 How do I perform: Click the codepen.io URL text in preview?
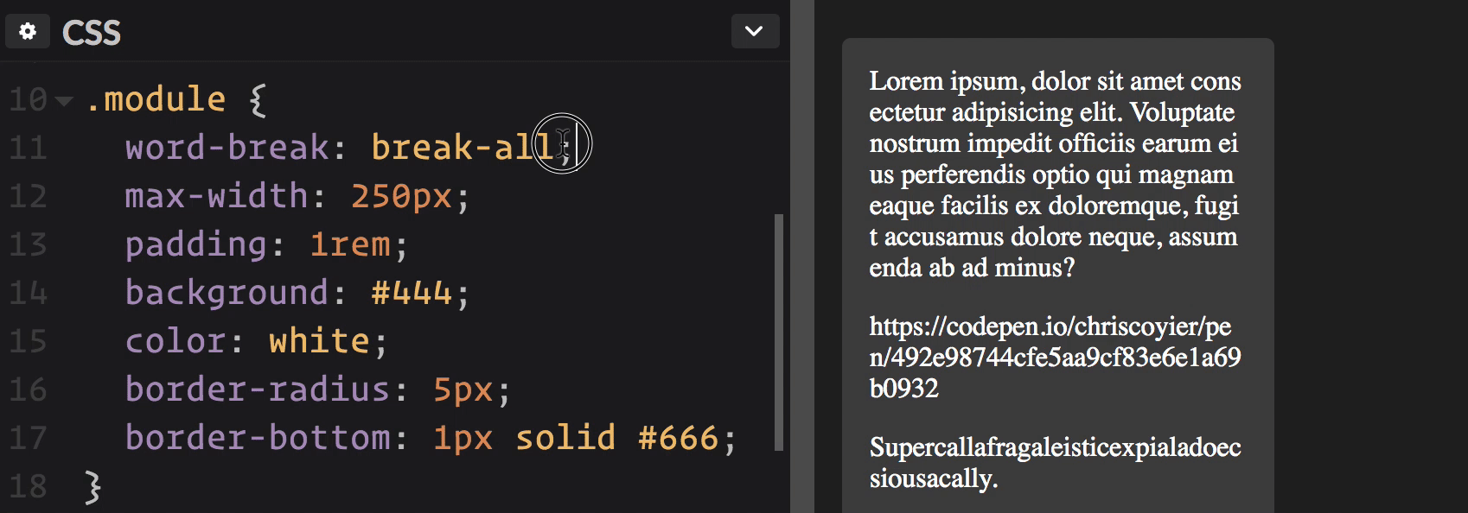(1056, 357)
